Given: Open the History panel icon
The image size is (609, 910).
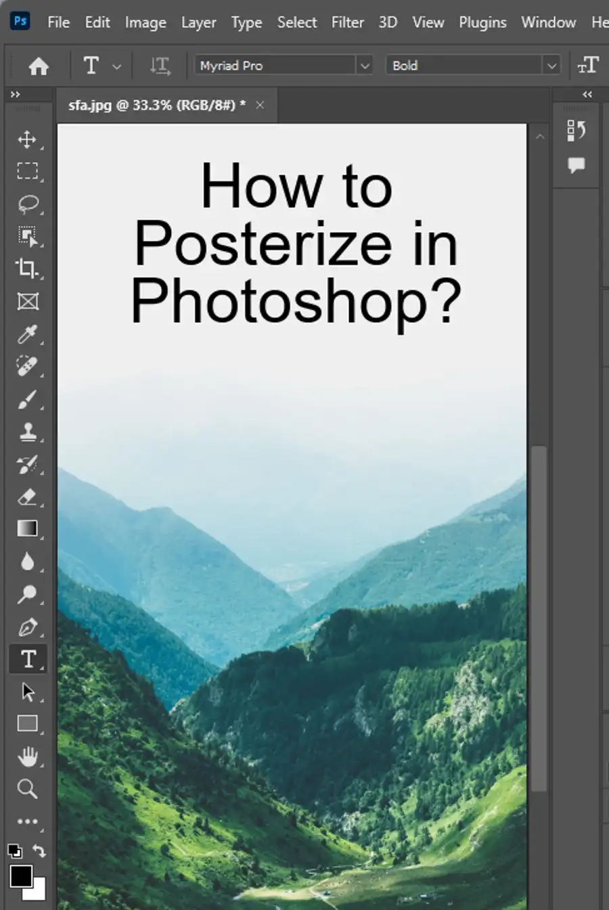Looking at the screenshot, I should (x=576, y=130).
